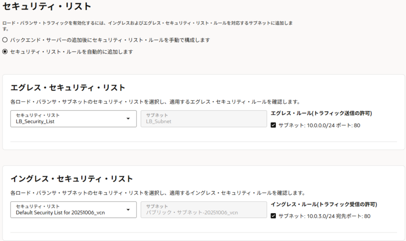The image size is (406, 241).
Task: Click the イングレス・セキュリティ・リスト section heading
Action: pos(71,179)
